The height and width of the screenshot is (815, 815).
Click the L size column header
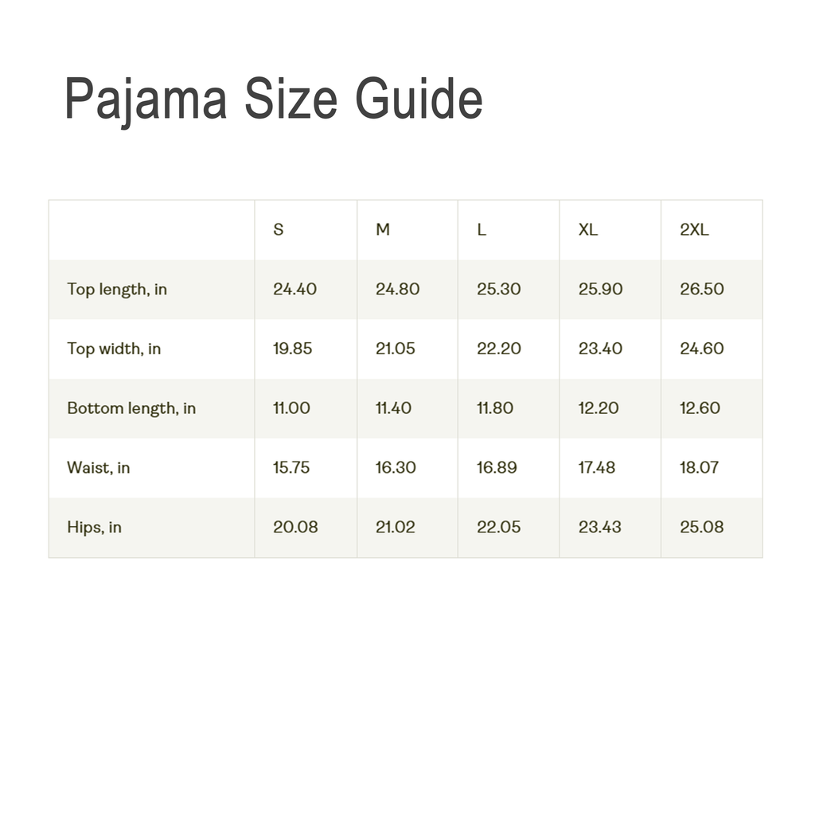coord(482,230)
